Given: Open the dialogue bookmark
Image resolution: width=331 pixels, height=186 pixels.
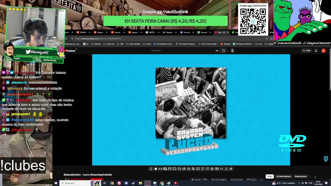Looking at the screenshot, I should click(x=225, y=44).
